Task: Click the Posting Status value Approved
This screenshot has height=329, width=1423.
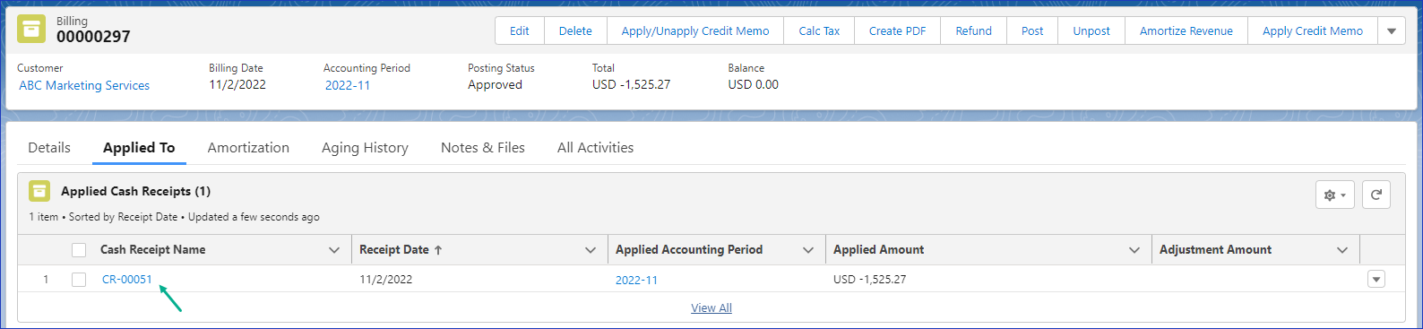Action: click(x=495, y=85)
